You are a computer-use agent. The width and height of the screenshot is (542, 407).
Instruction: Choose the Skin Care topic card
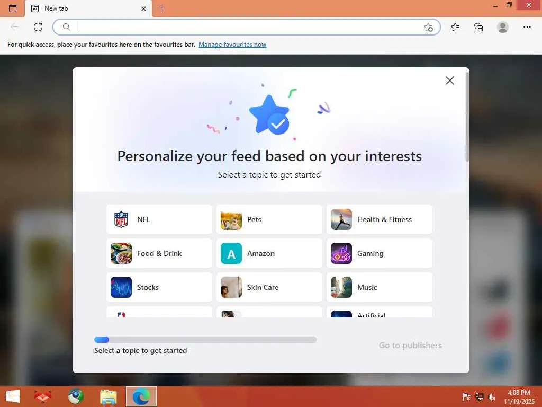click(269, 287)
